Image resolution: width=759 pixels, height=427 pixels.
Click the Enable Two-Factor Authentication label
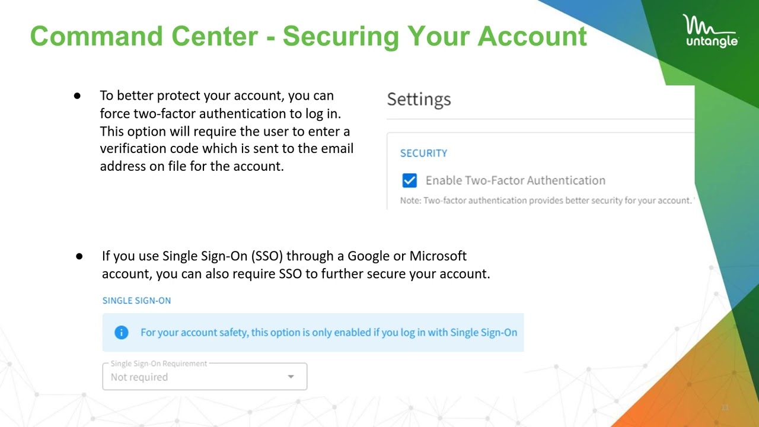pyautogui.click(x=515, y=180)
